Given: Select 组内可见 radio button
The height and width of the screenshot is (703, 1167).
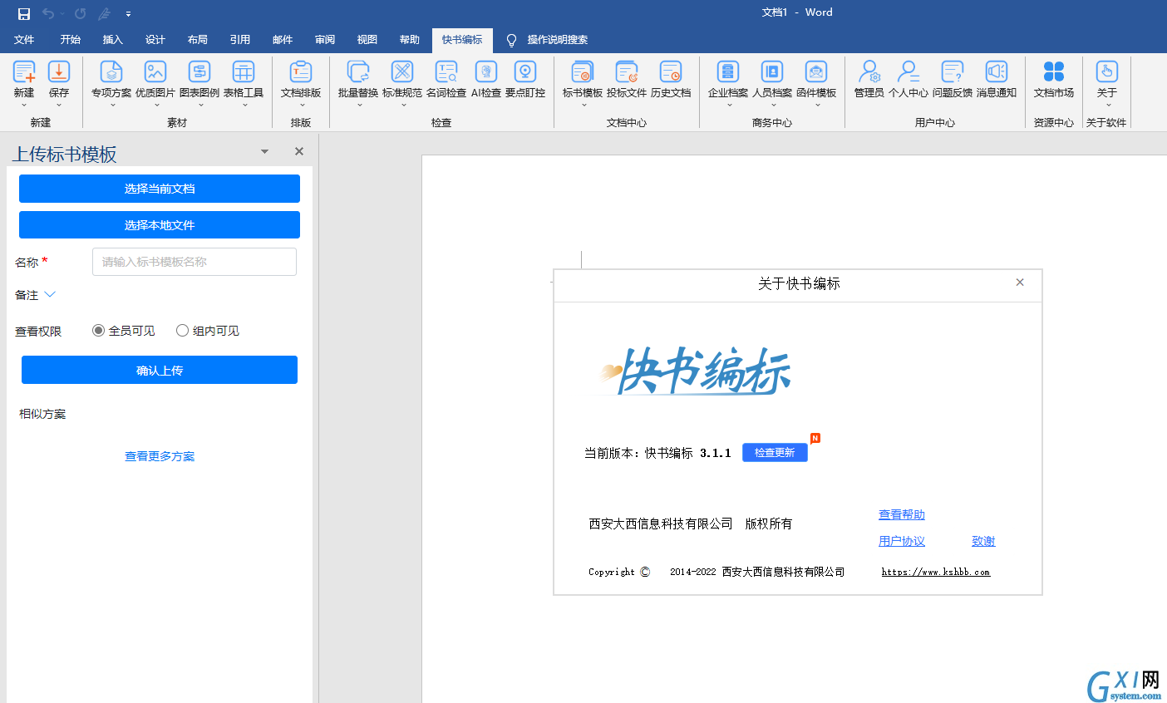Looking at the screenshot, I should tap(182, 331).
